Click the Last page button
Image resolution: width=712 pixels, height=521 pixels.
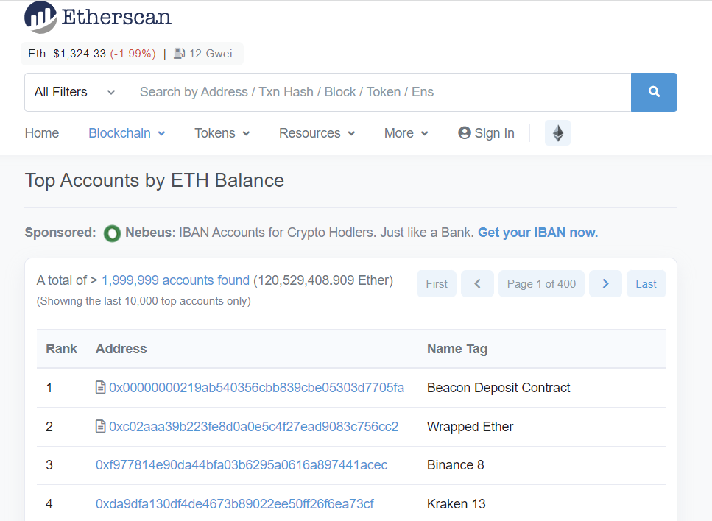click(x=646, y=283)
